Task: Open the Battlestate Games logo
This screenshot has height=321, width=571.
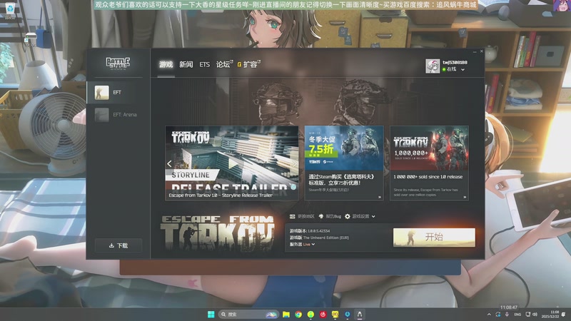Action: [118, 63]
